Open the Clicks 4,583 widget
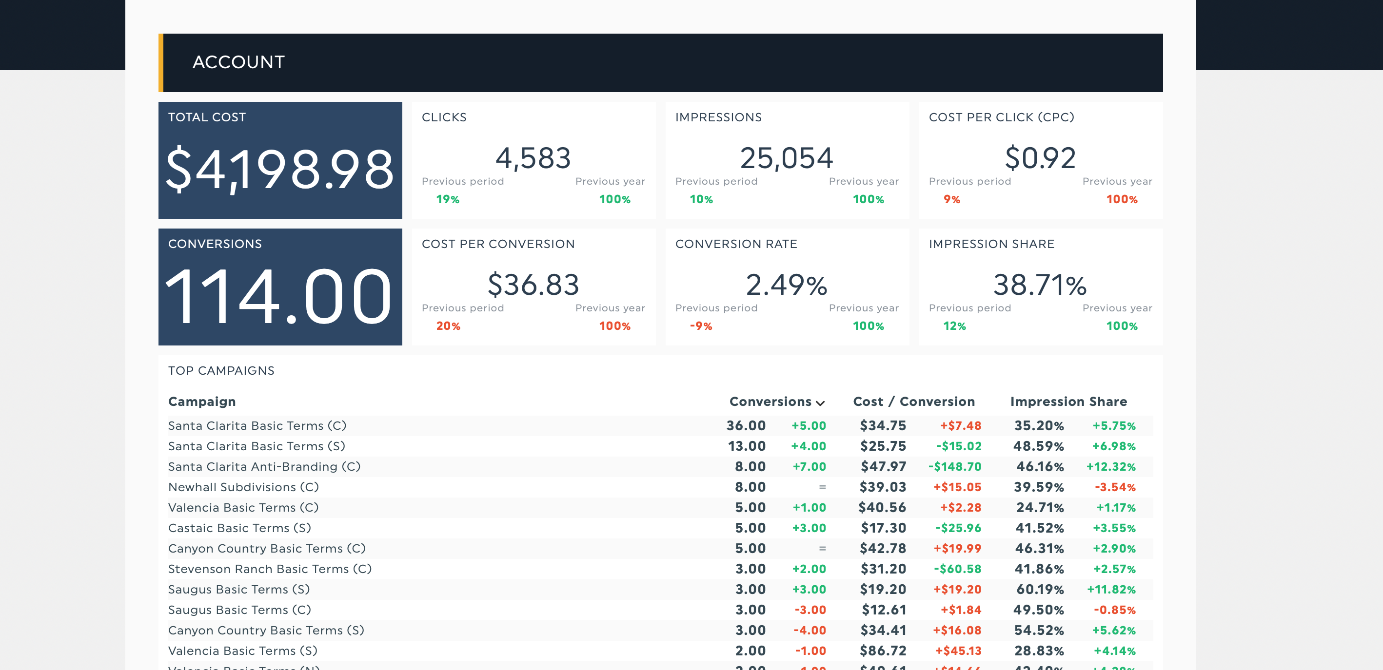This screenshot has height=670, width=1383. tap(533, 160)
